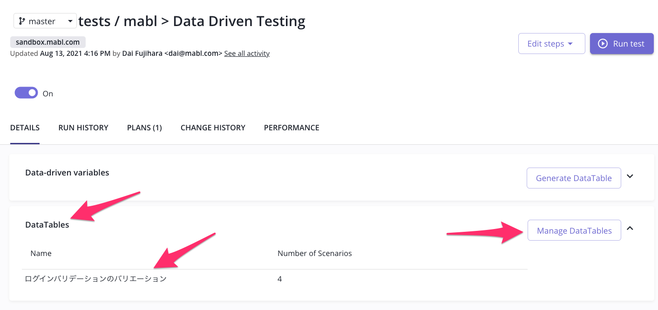Collapse the DataTables section chevron
658x310 pixels.
[630, 229]
